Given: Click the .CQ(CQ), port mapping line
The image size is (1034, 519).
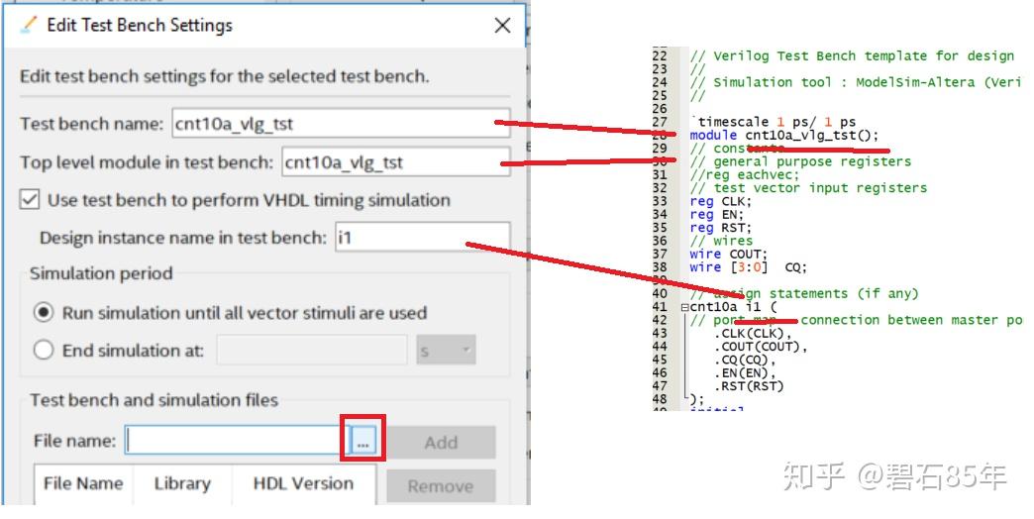Looking at the screenshot, I should [x=745, y=360].
